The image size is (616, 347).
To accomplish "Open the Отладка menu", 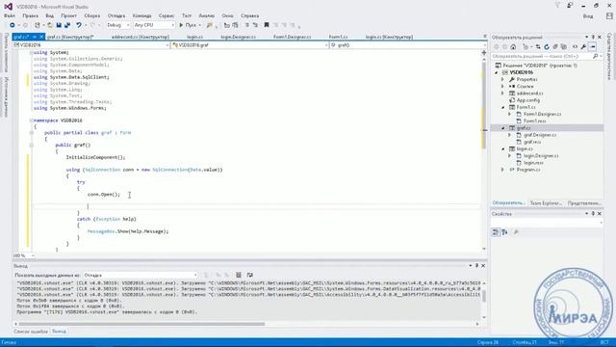I will tap(116, 15).
